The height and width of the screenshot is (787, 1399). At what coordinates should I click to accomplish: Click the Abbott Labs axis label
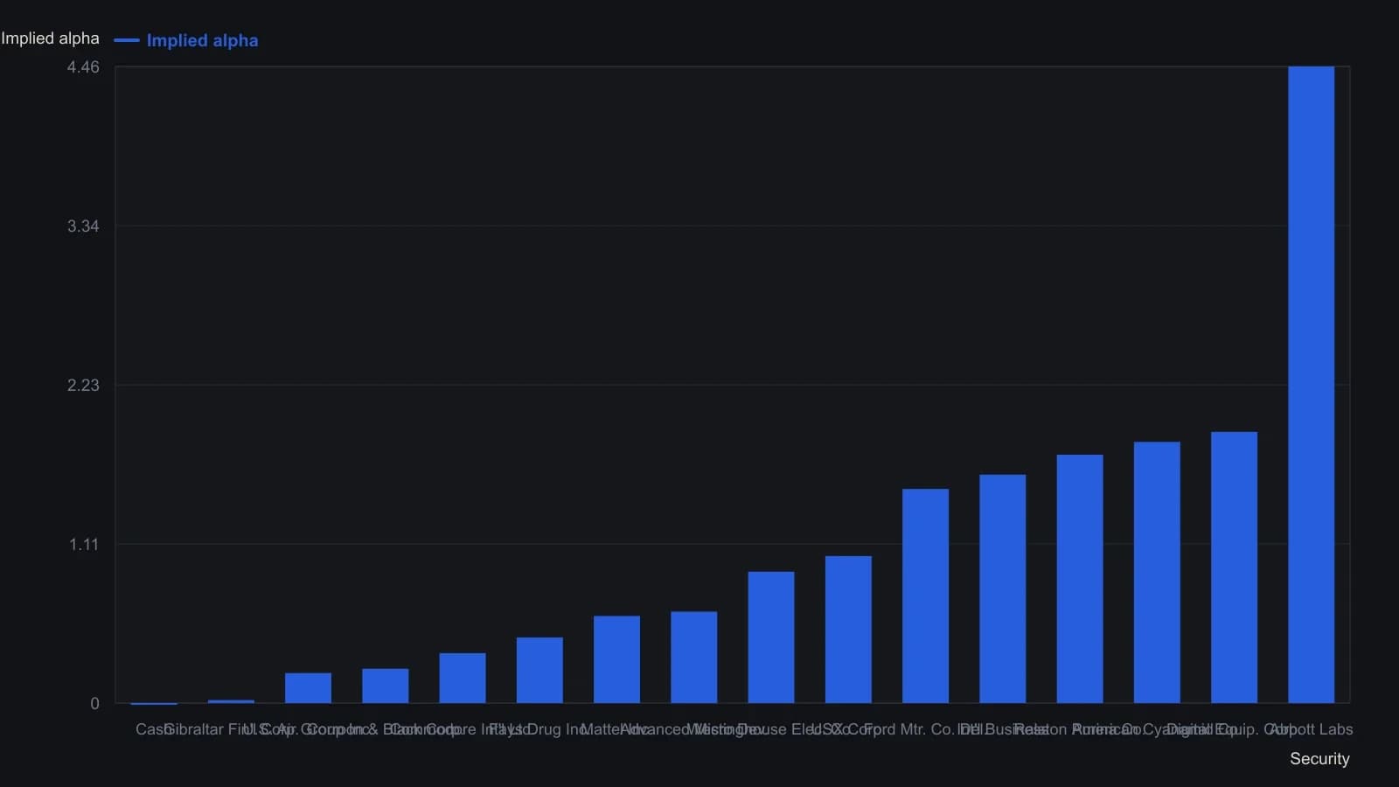pyautogui.click(x=1311, y=729)
